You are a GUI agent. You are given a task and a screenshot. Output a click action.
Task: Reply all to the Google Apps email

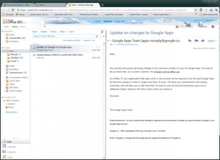196,41
